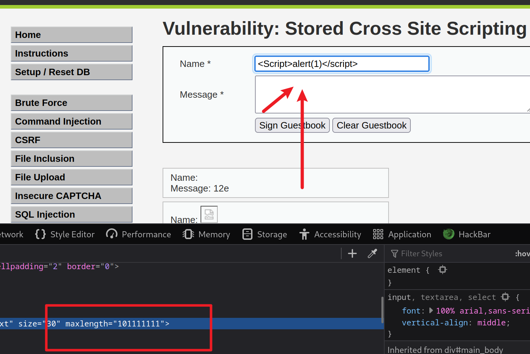Open the CSRF page

pyautogui.click(x=72, y=140)
